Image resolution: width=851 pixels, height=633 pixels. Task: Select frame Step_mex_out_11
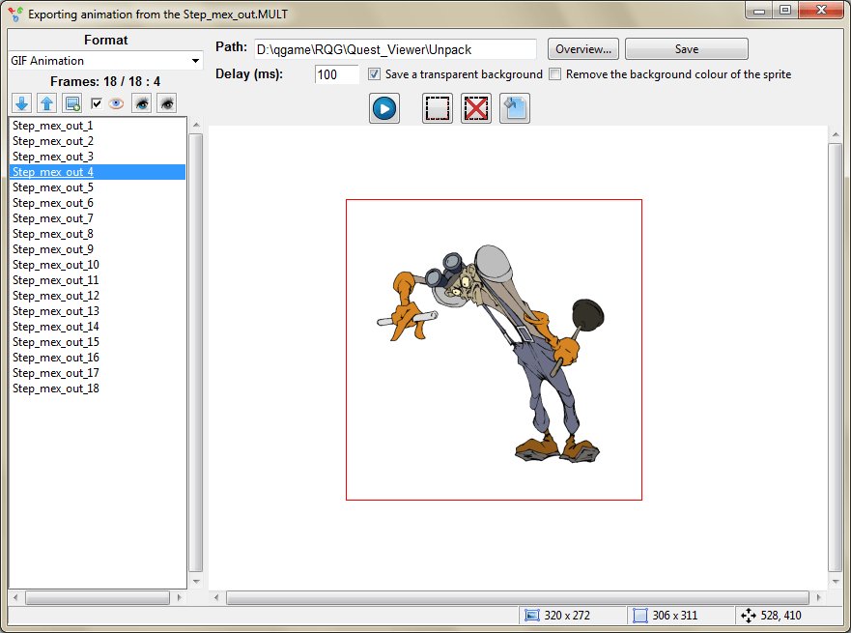pos(98,280)
